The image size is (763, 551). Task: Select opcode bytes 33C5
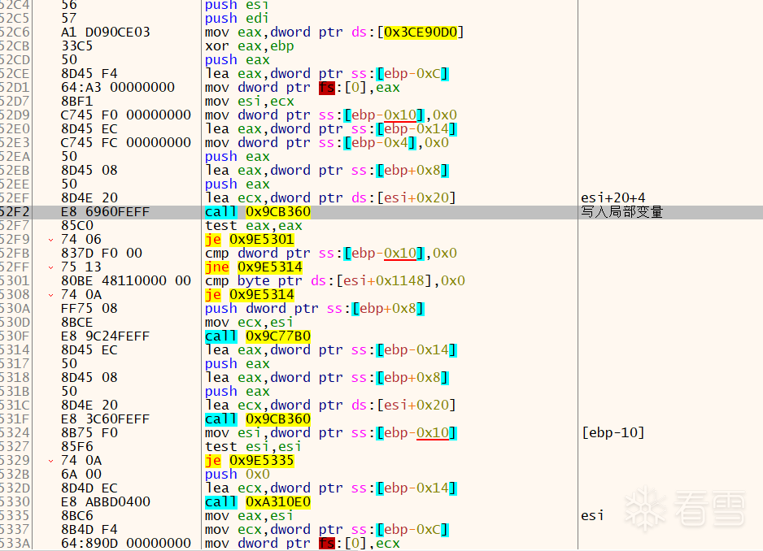(x=77, y=46)
